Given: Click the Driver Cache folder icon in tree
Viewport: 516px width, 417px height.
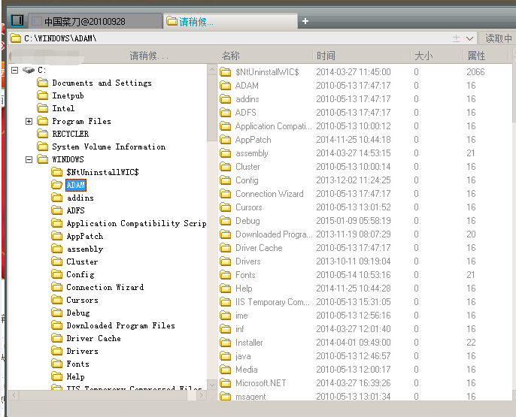Looking at the screenshot, I should 57,338.
